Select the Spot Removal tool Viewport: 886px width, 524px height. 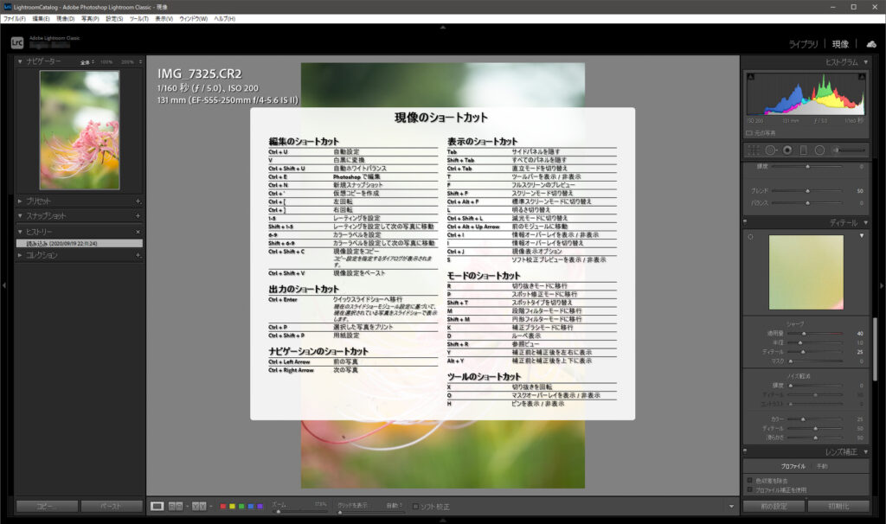[x=770, y=150]
